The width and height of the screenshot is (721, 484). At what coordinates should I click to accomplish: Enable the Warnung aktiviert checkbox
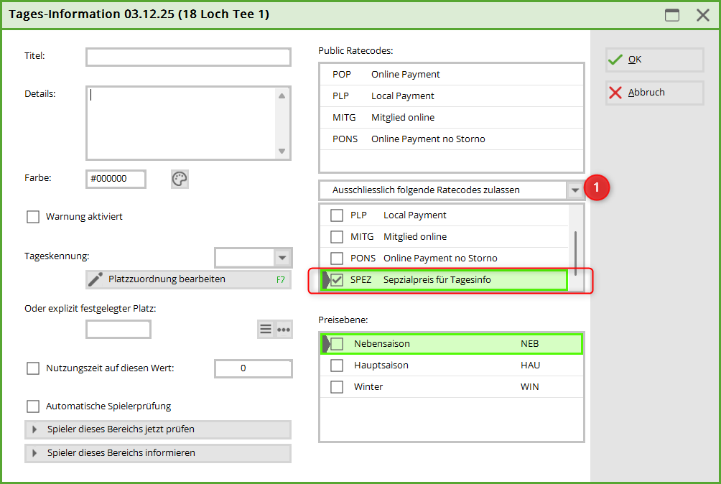(x=33, y=217)
